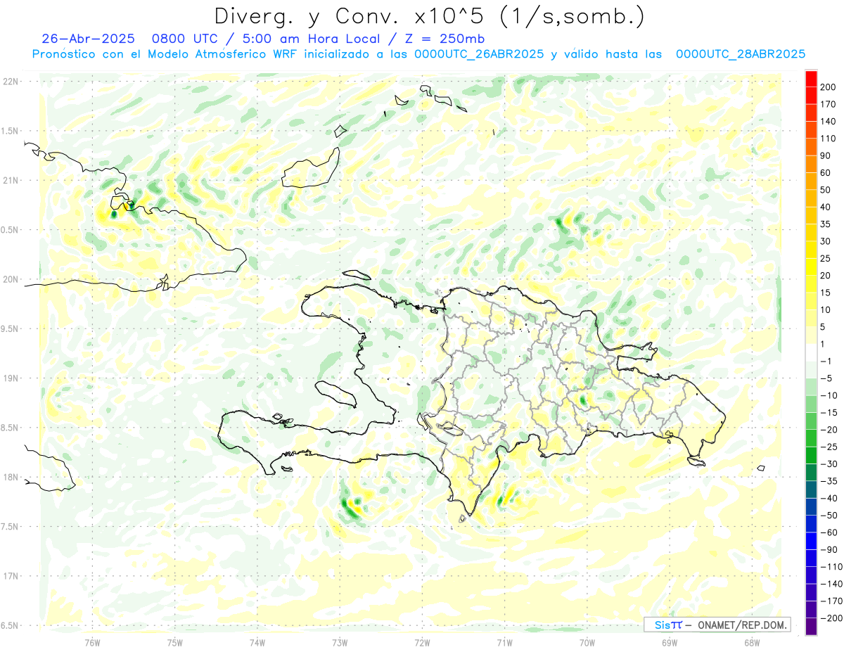The width and height of the screenshot is (844, 652).
Task: Click the '70W' longitude label
Action: coord(587,642)
